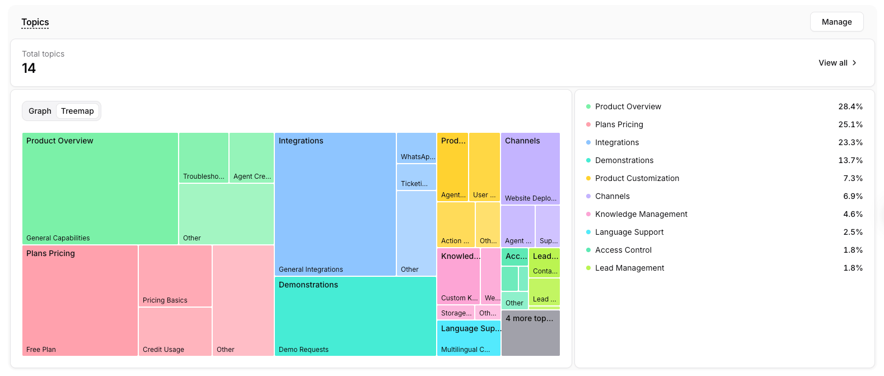Click the Manage button
The width and height of the screenshot is (884, 376).
pyautogui.click(x=836, y=22)
